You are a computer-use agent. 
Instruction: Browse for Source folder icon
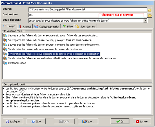(149, 10)
